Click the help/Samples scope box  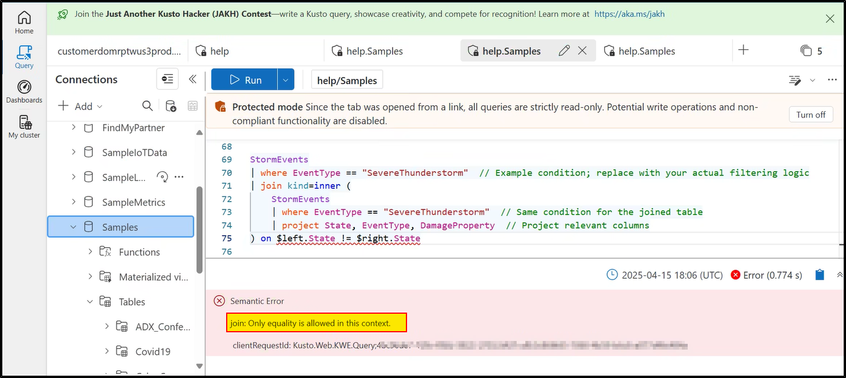click(347, 80)
